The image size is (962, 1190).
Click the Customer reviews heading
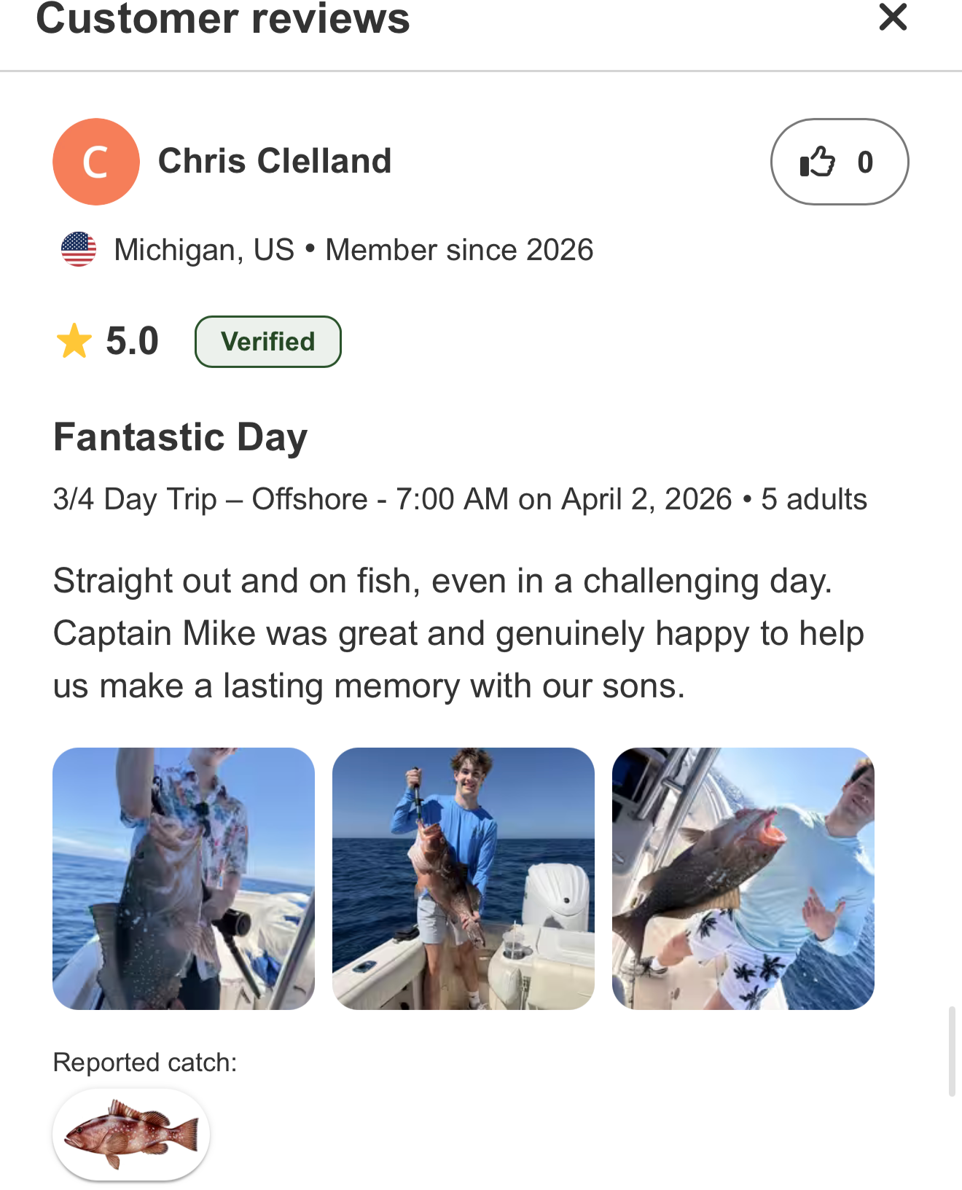[223, 17]
